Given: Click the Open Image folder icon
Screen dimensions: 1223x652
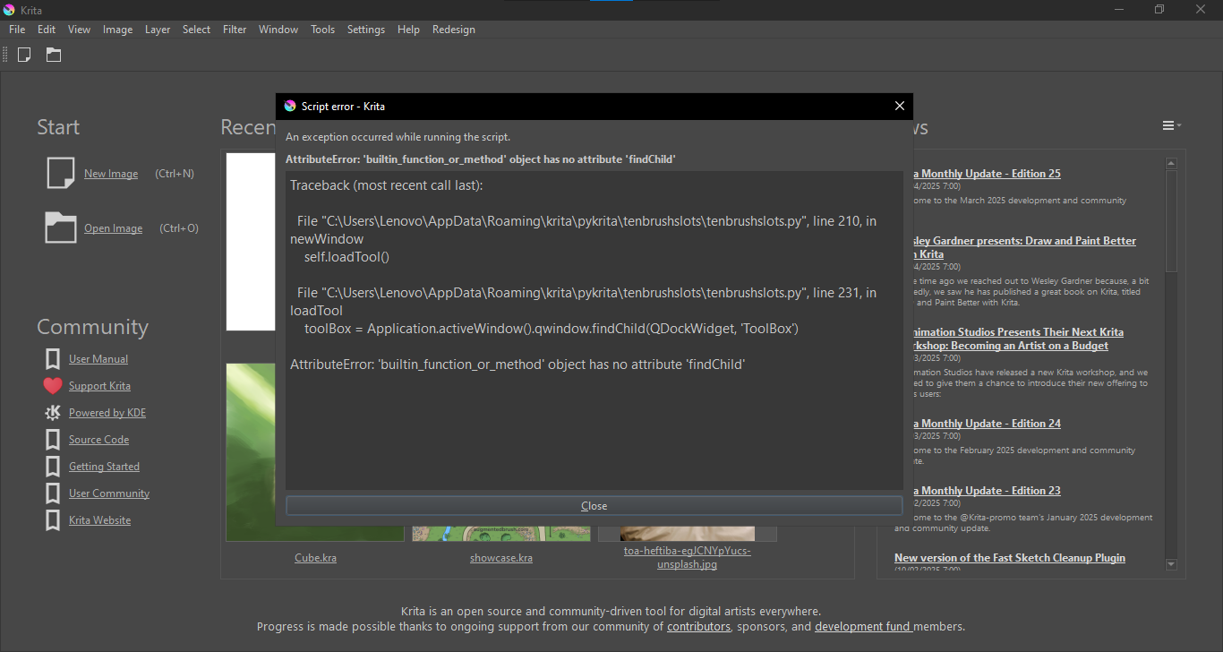Looking at the screenshot, I should pyautogui.click(x=60, y=227).
